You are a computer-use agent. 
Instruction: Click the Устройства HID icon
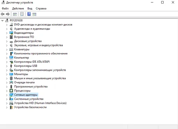pos(11,103)
